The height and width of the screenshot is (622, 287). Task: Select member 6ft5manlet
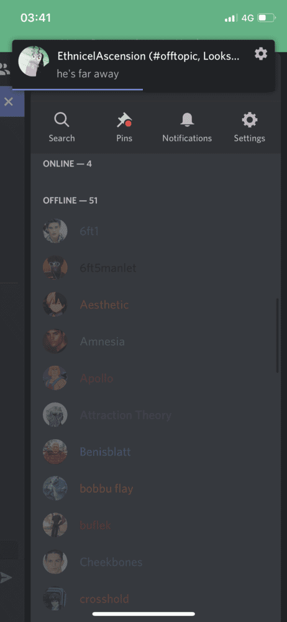(155, 268)
